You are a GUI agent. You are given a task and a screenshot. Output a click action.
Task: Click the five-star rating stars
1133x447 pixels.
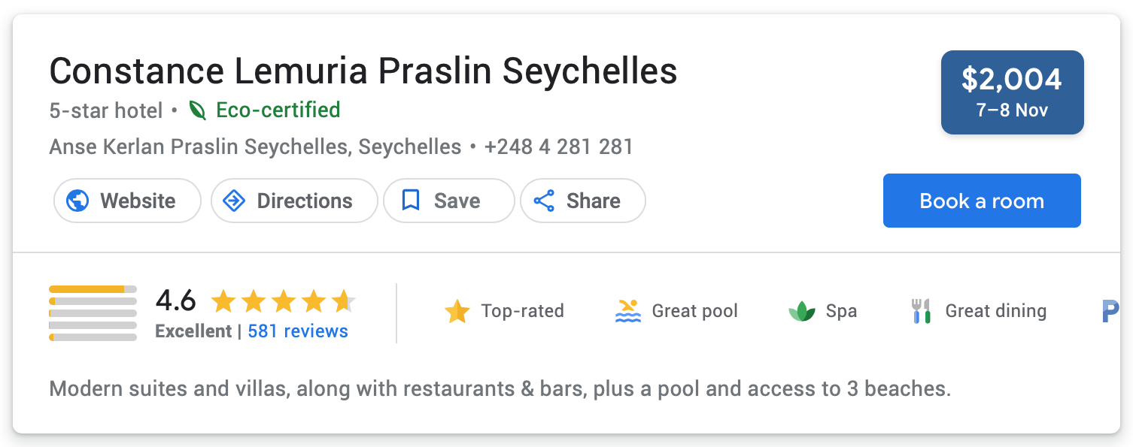283,301
